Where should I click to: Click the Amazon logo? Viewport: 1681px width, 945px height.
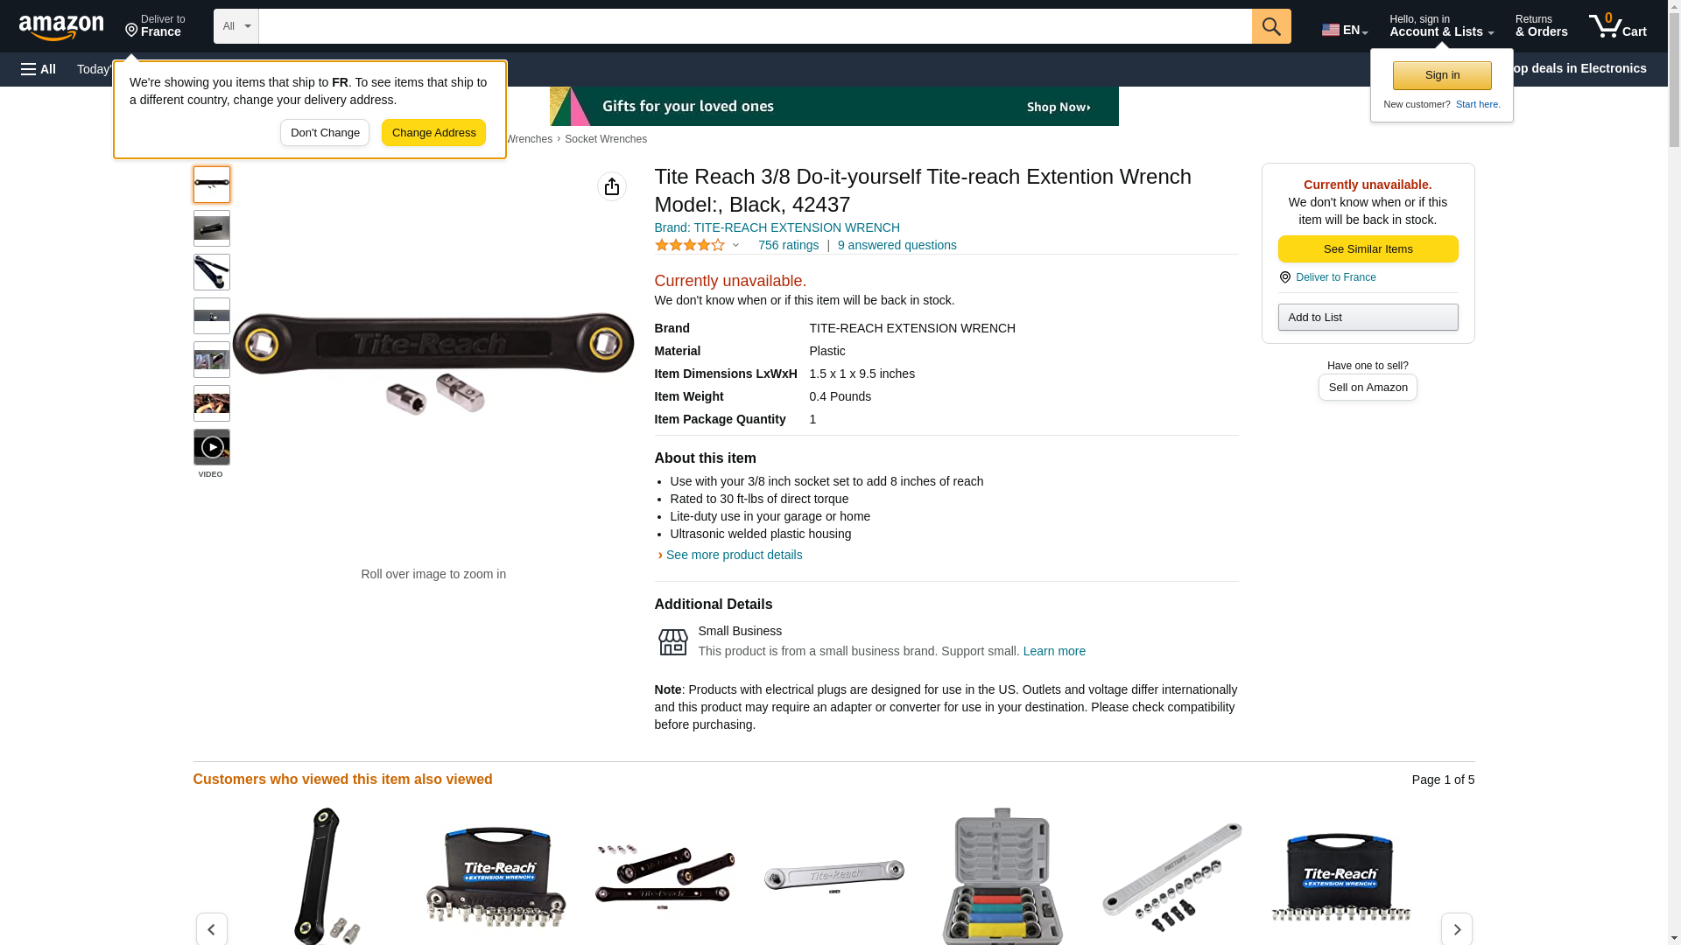coord(61,27)
